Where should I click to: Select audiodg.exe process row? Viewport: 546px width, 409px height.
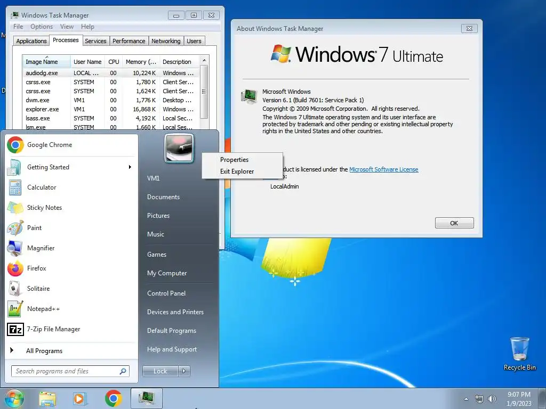pos(111,73)
